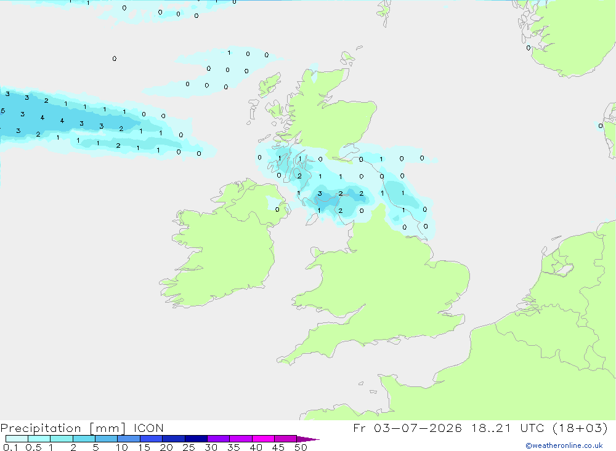Image resolution: width=616 pixels, height=451 pixels.
Task: Click the 40–45 mm magenta legend box
Action: pyautogui.click(x=263, y=439)
